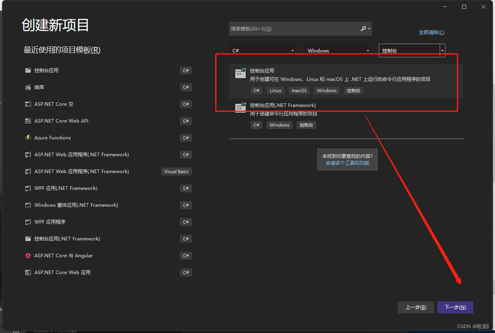The width and height of the screenshot is (495, 333).
Task: Click the WPF 应用(.NET Framework) icon
Action: (28, 188)
